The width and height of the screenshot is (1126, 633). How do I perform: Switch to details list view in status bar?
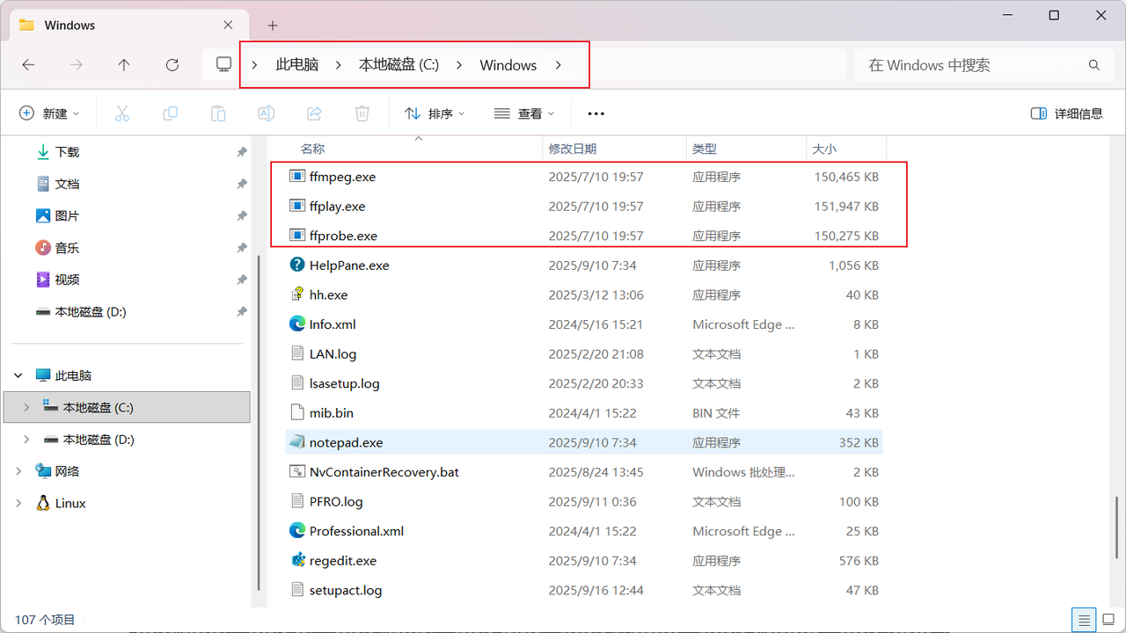1085,620
